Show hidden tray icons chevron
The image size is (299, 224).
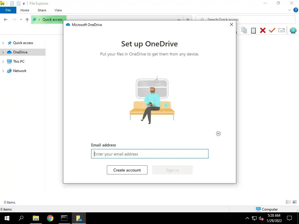tap(247, 218)
